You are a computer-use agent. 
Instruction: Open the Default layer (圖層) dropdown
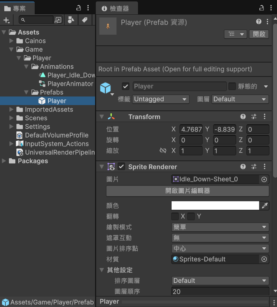pyautogui.click(x=240, y=99)
